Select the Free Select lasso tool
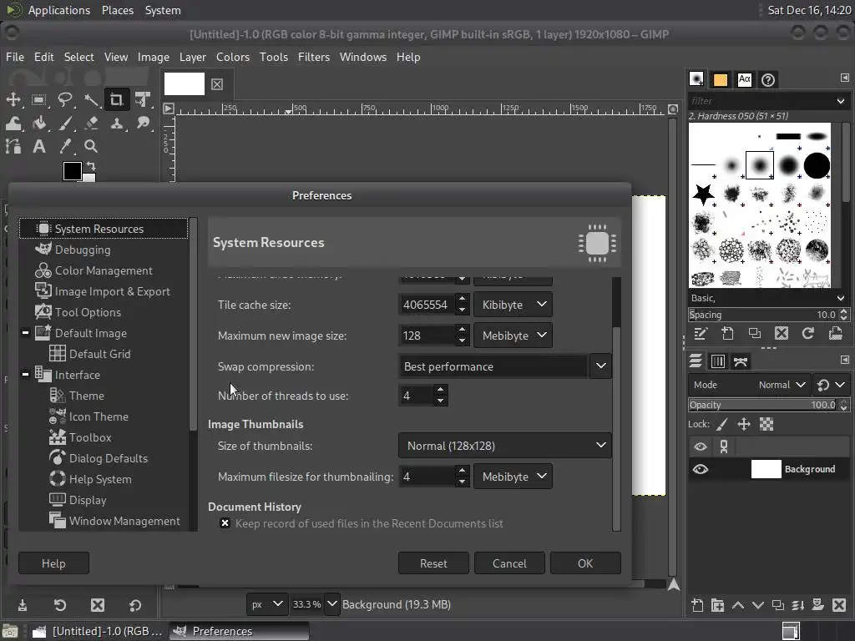 (x=65, y=99)
